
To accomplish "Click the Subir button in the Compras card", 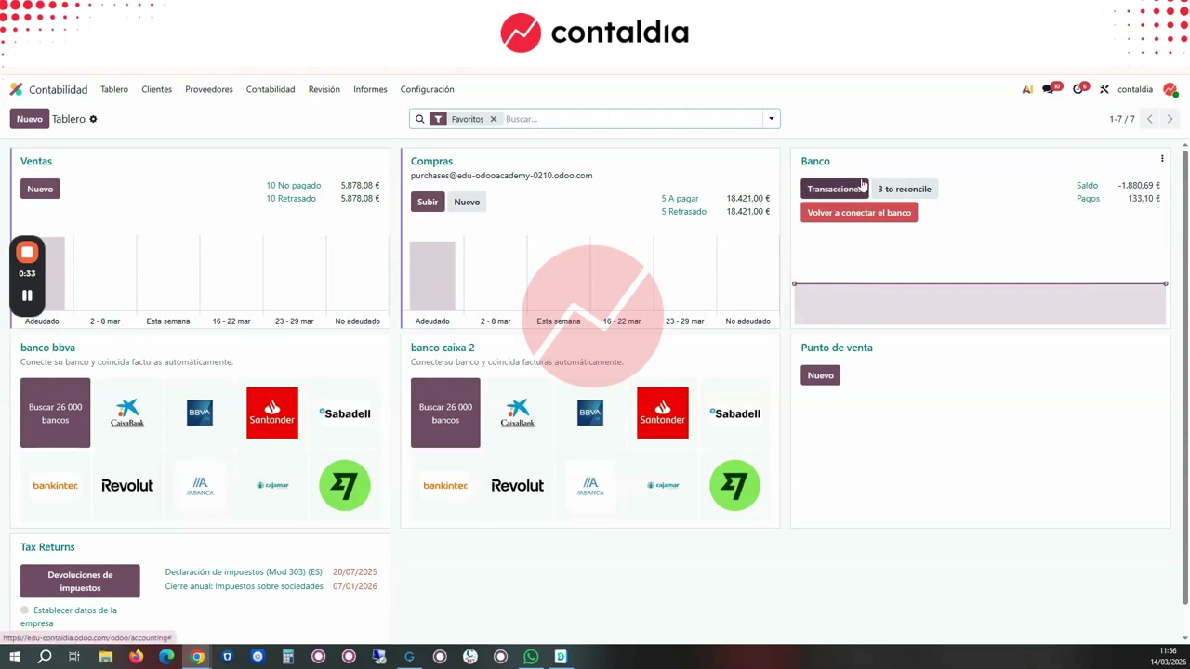I will point(428,202).
